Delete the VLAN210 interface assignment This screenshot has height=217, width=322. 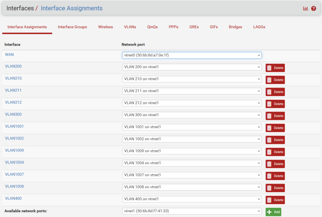tap(275, 80)
